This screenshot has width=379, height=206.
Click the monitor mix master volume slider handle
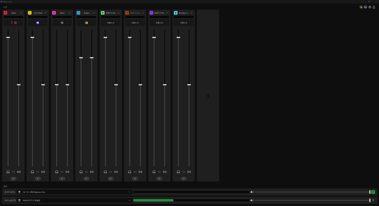click(370, 192)
